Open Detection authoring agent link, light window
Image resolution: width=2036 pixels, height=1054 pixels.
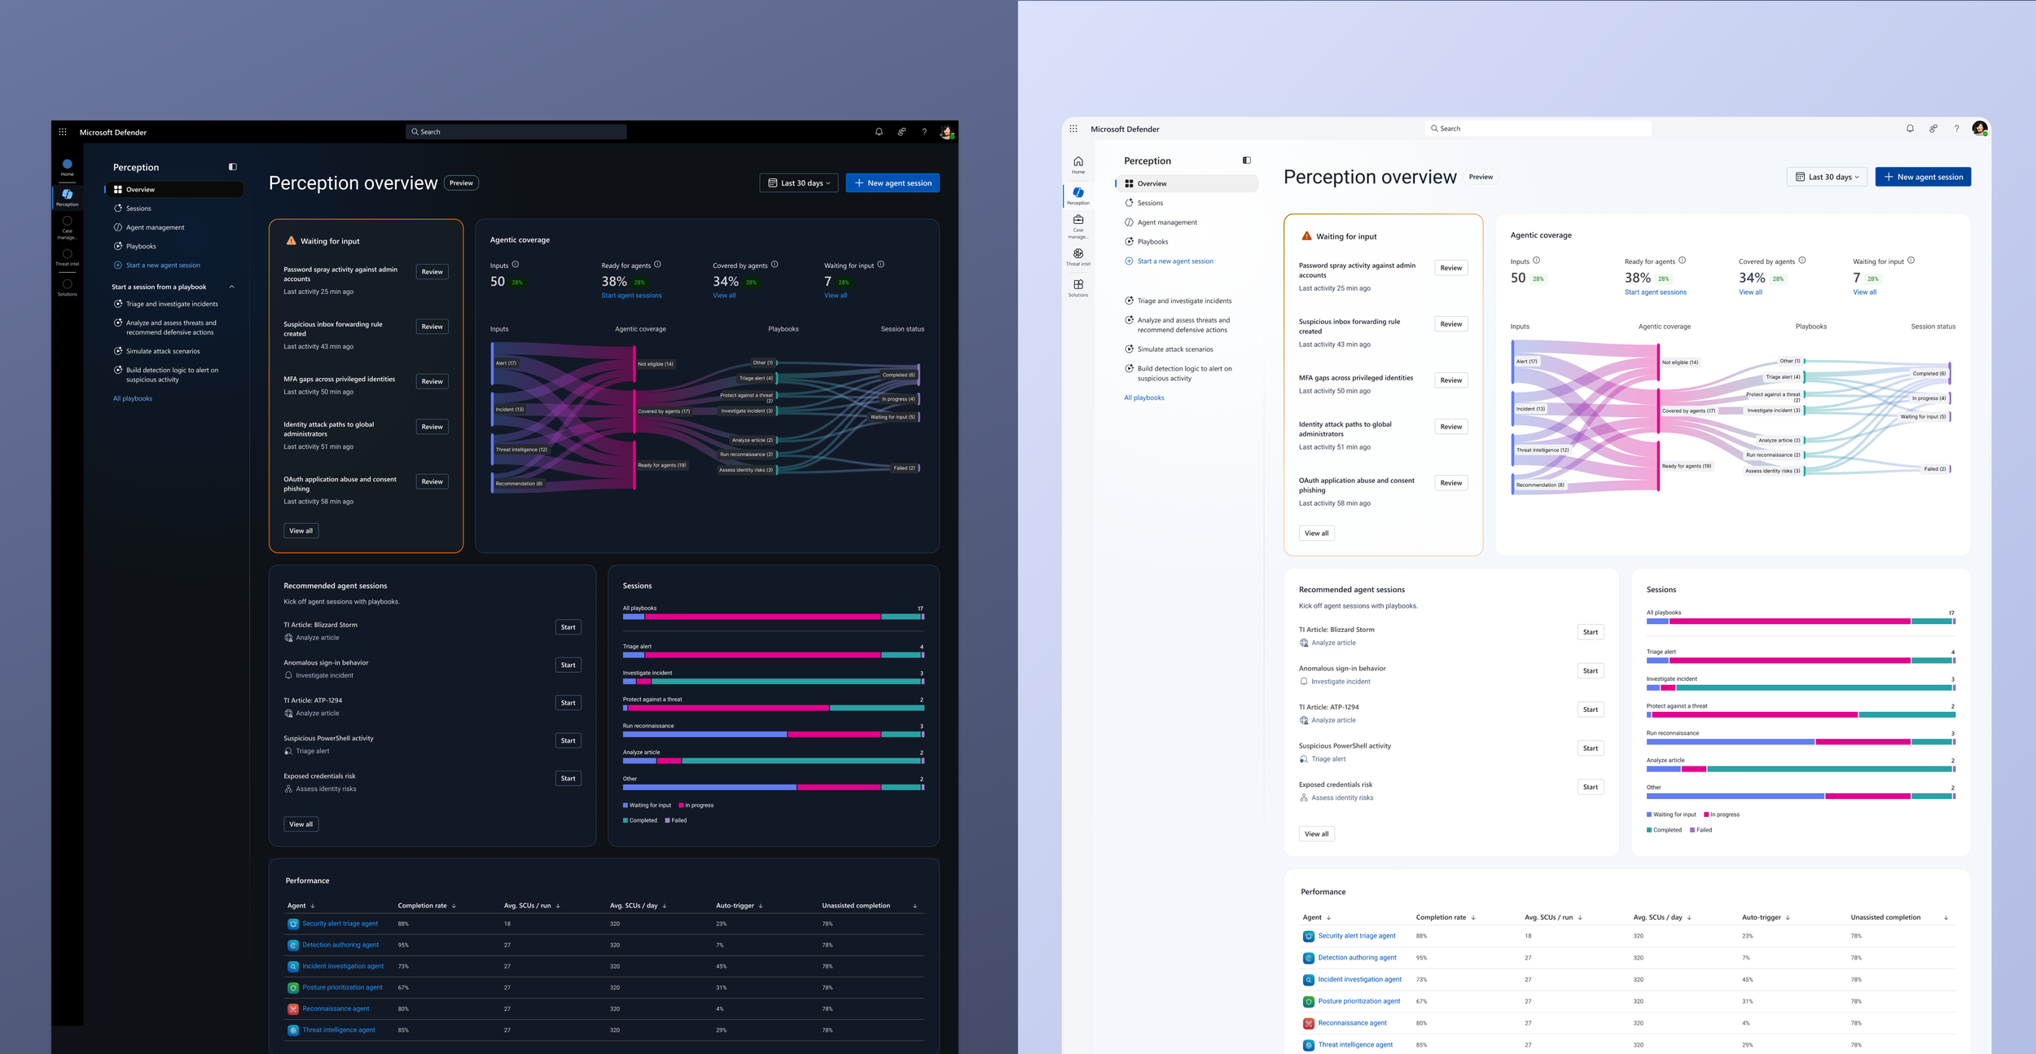(1357, 958)
